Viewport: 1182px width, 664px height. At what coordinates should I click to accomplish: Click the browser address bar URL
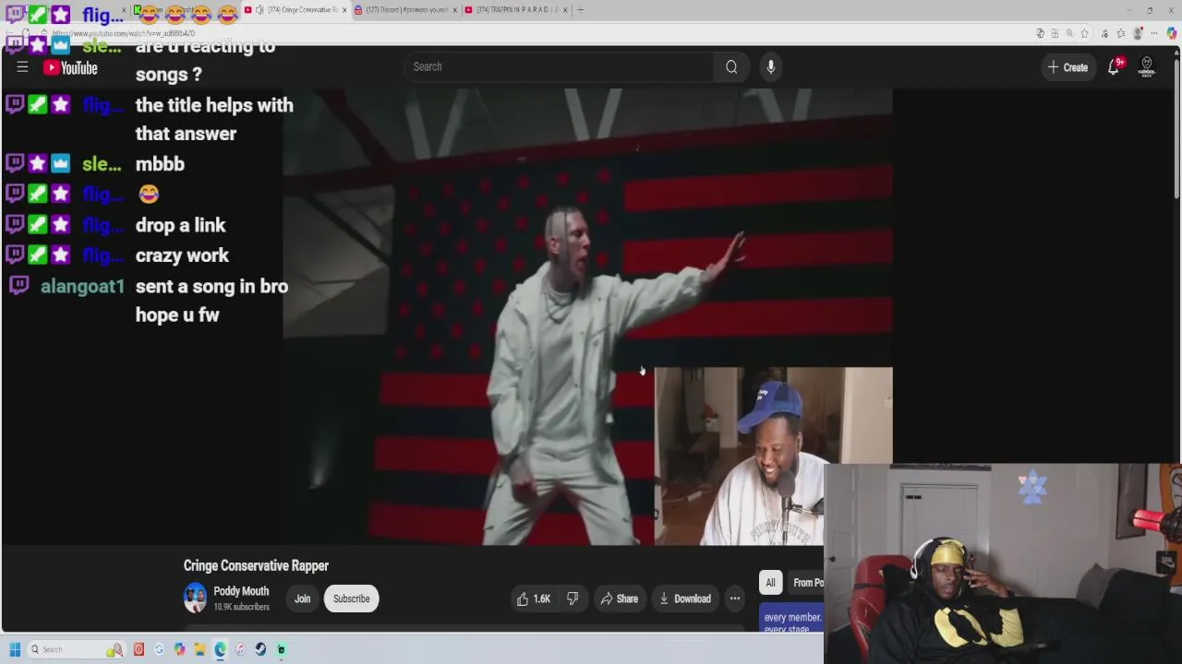[x=123, y=33]
